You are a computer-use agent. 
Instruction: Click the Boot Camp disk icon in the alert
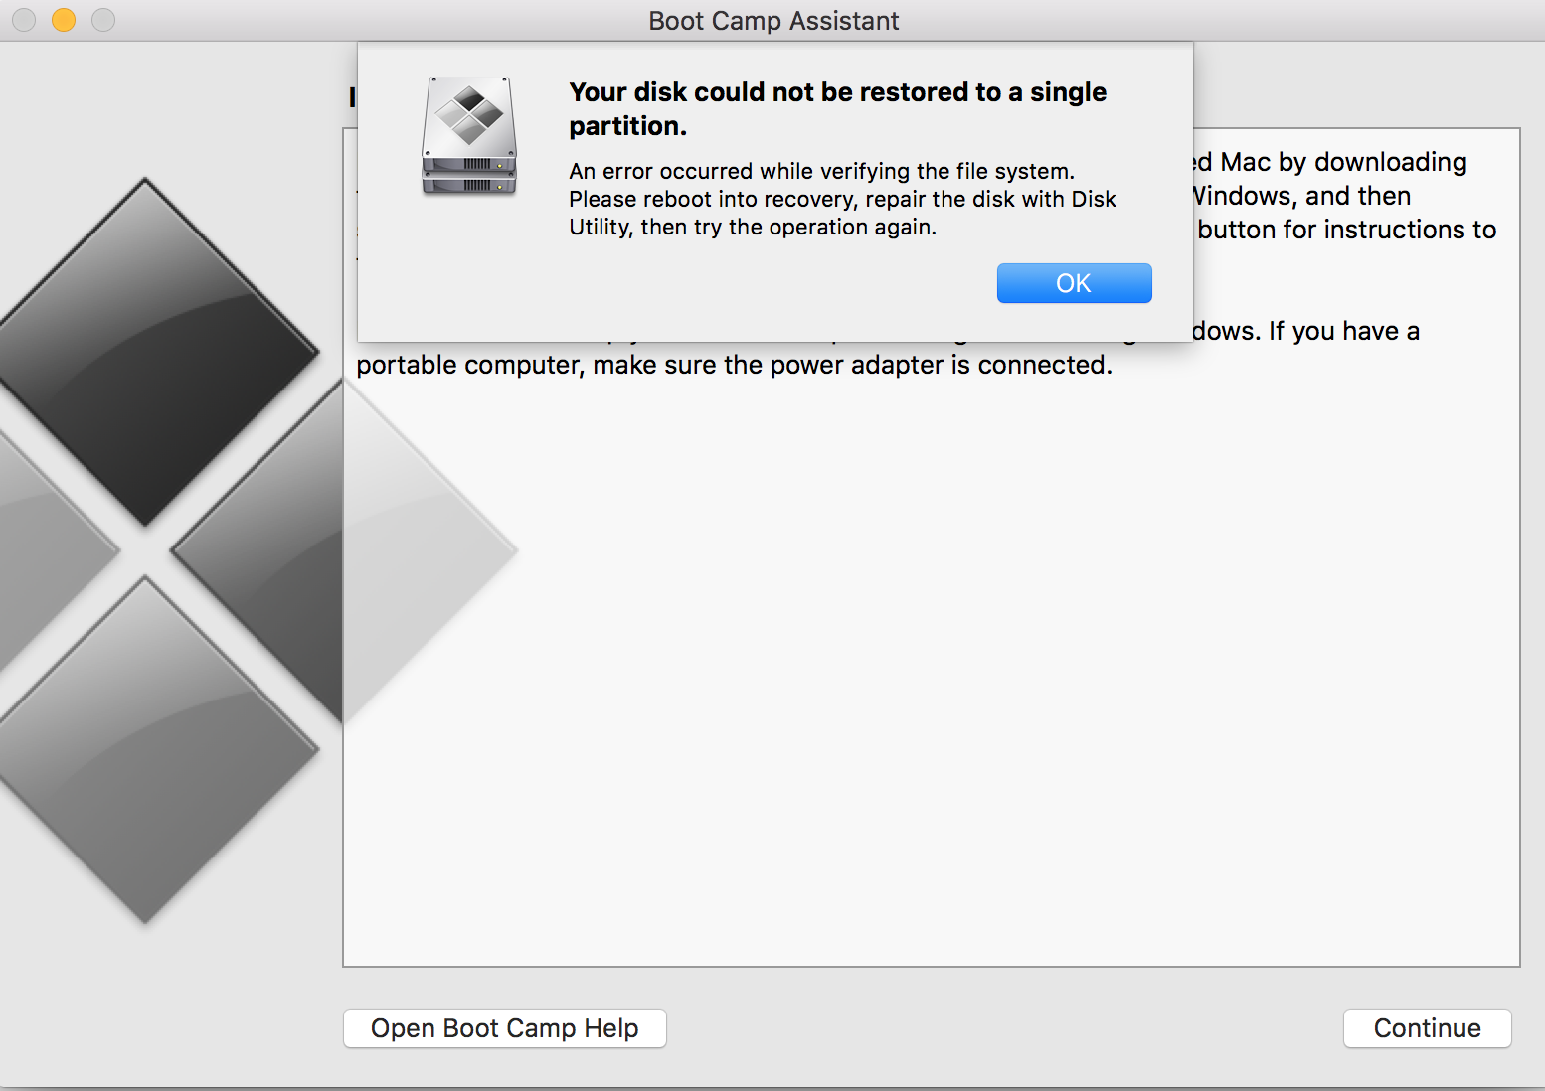coord(469,135)
